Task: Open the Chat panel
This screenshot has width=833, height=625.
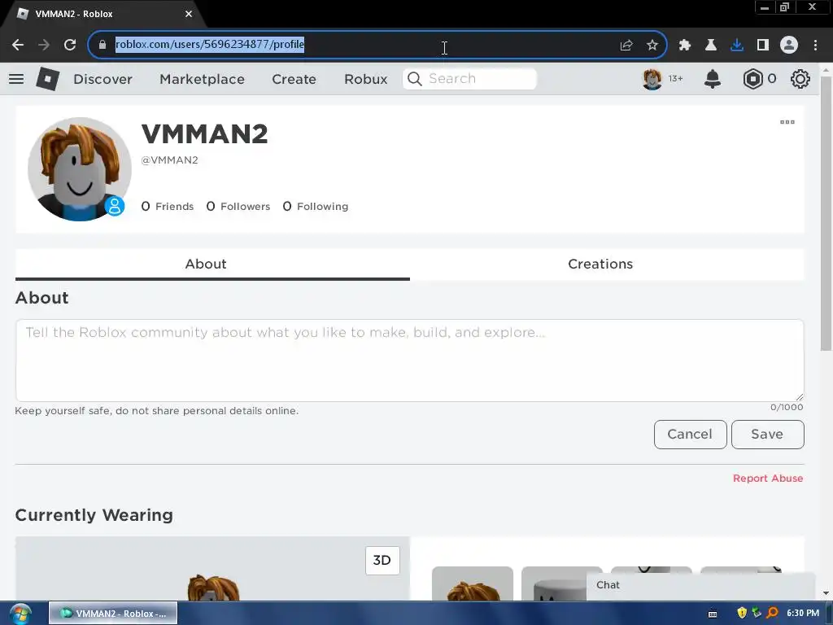Action: coord(700,586)
